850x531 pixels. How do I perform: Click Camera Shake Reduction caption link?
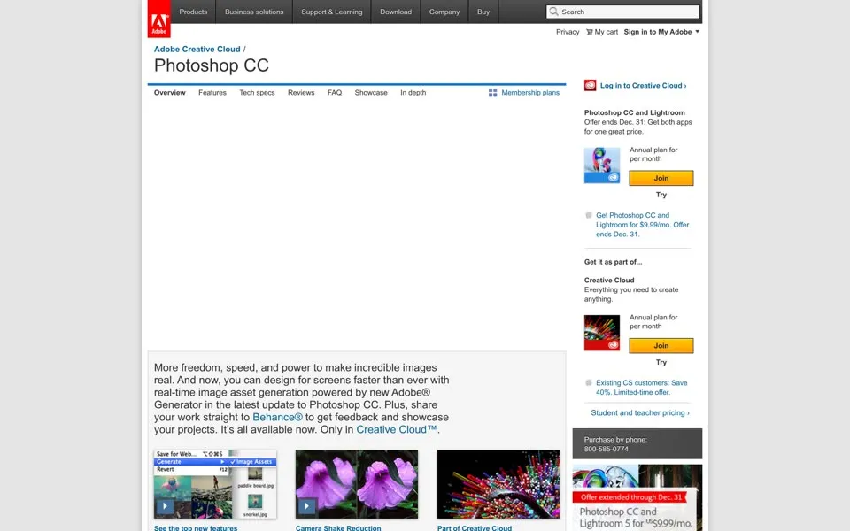tap(338, 527)
